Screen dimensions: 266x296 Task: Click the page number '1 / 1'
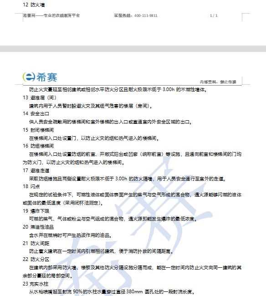(214, 15)
